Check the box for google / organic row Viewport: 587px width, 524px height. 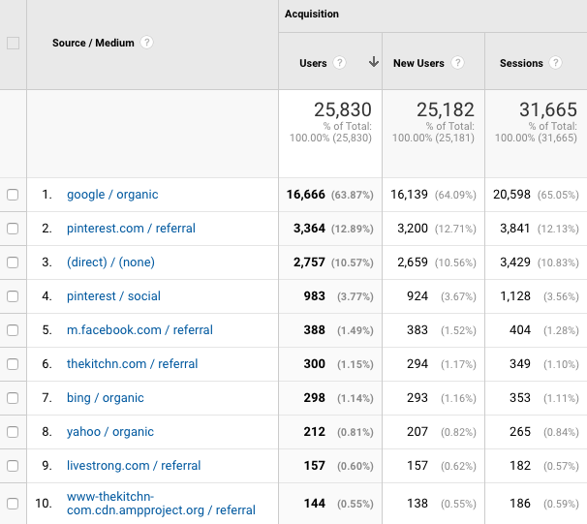[x=13, y=195]
